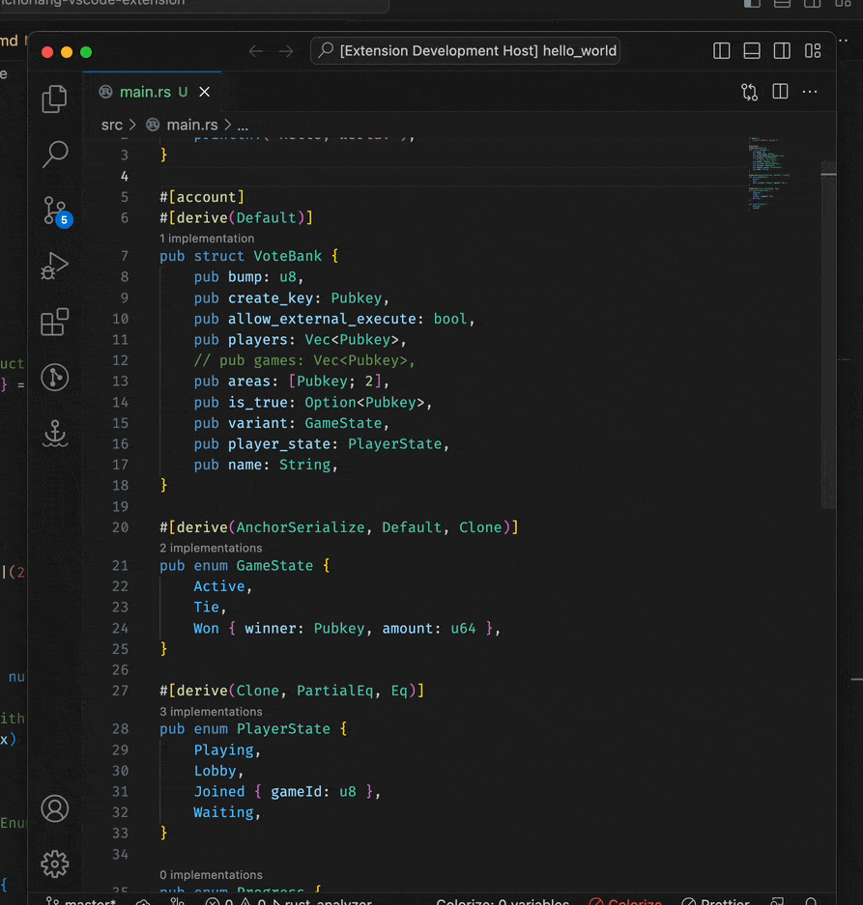Go forward using the right arrow
Viewport: 863px width, 905px height.
point(286,51)
